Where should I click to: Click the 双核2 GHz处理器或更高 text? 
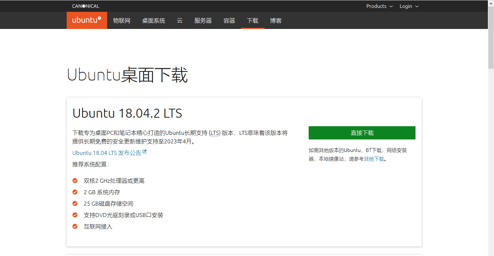(x=114, y=181)
